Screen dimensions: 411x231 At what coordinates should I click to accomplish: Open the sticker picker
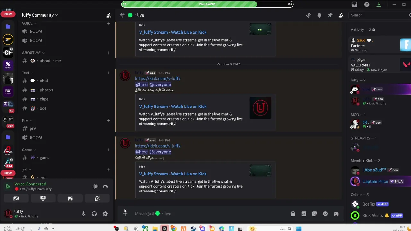(x=315, y=214)
